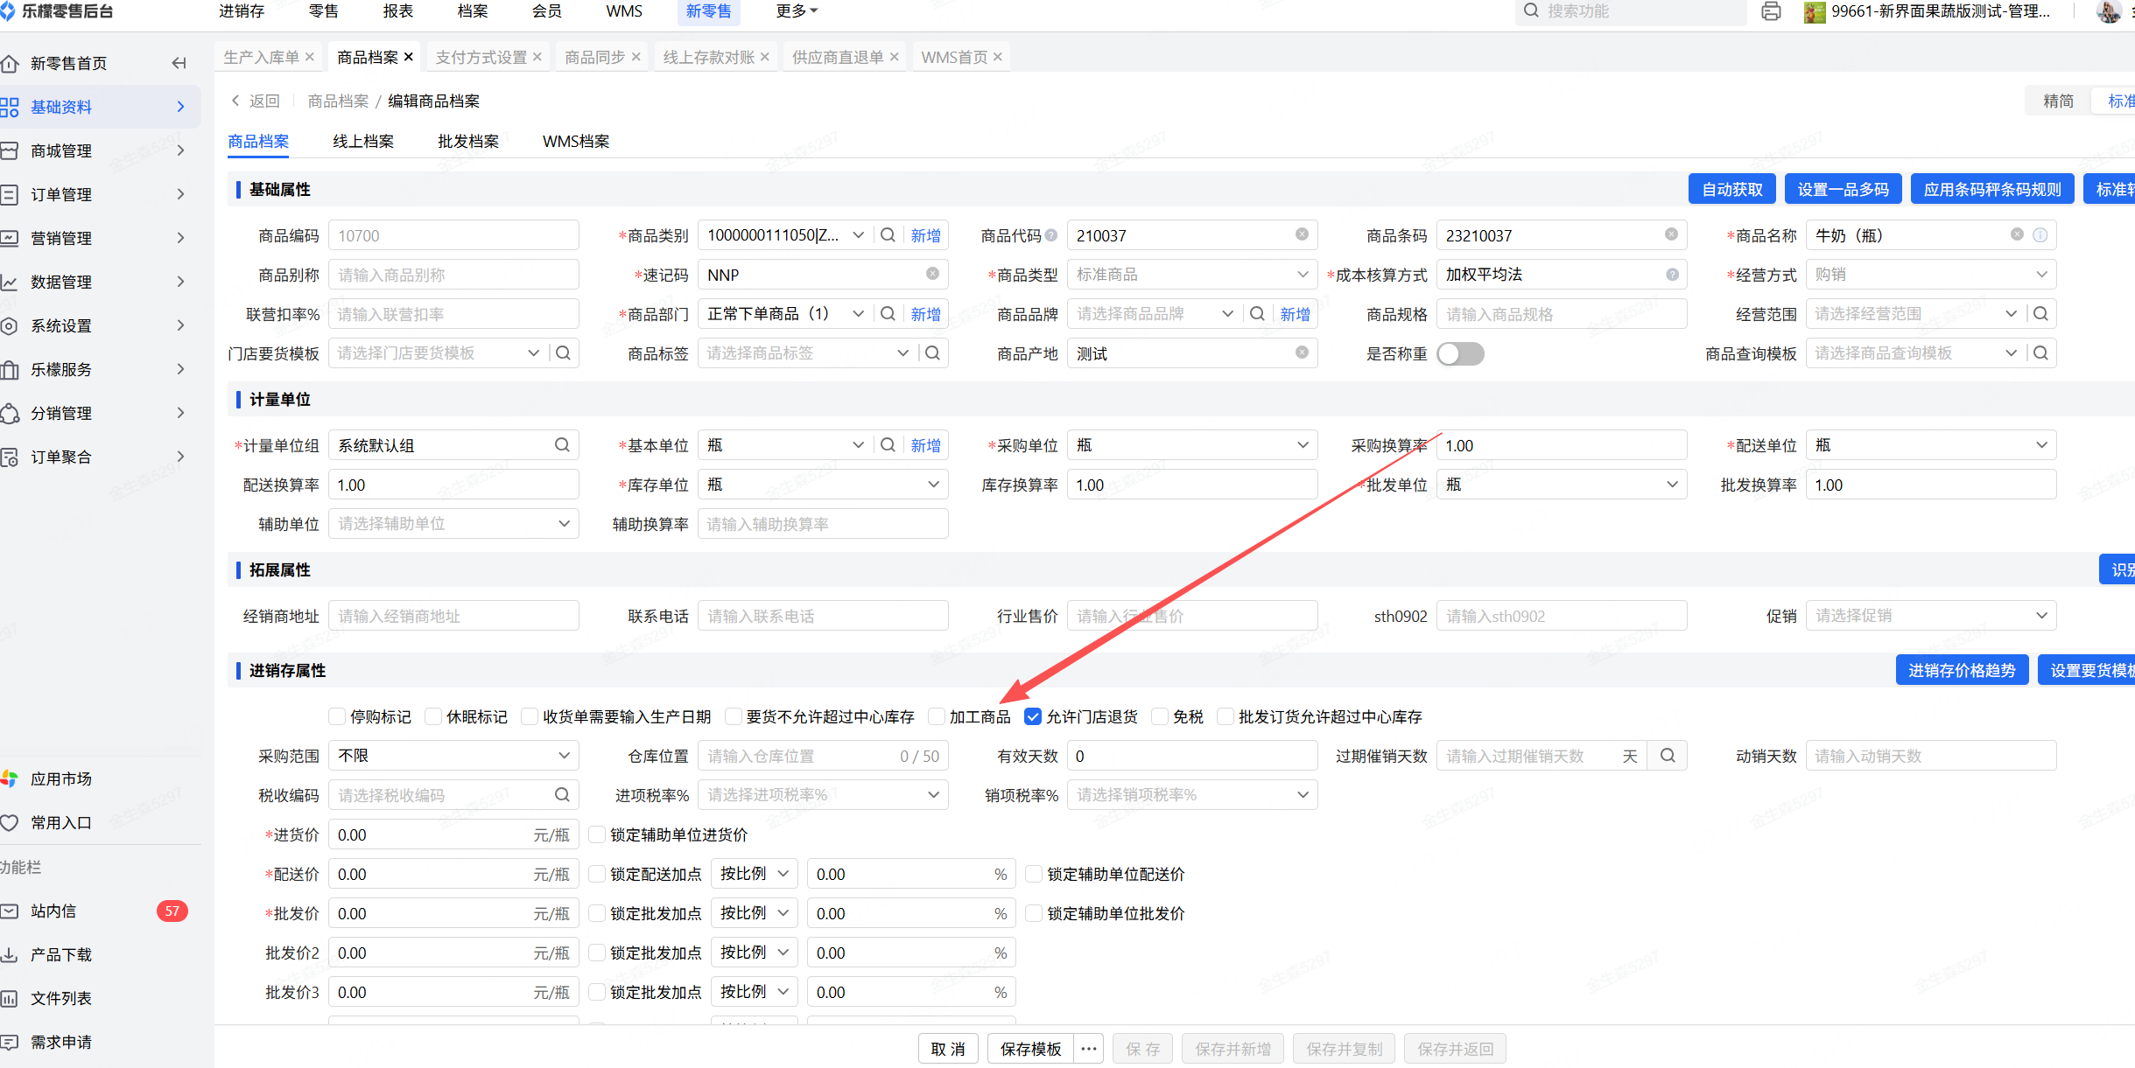Click search icon in 计量单位组 field
The height and width of the screenshot is (1068, 2135).
[x=562, y=445]
